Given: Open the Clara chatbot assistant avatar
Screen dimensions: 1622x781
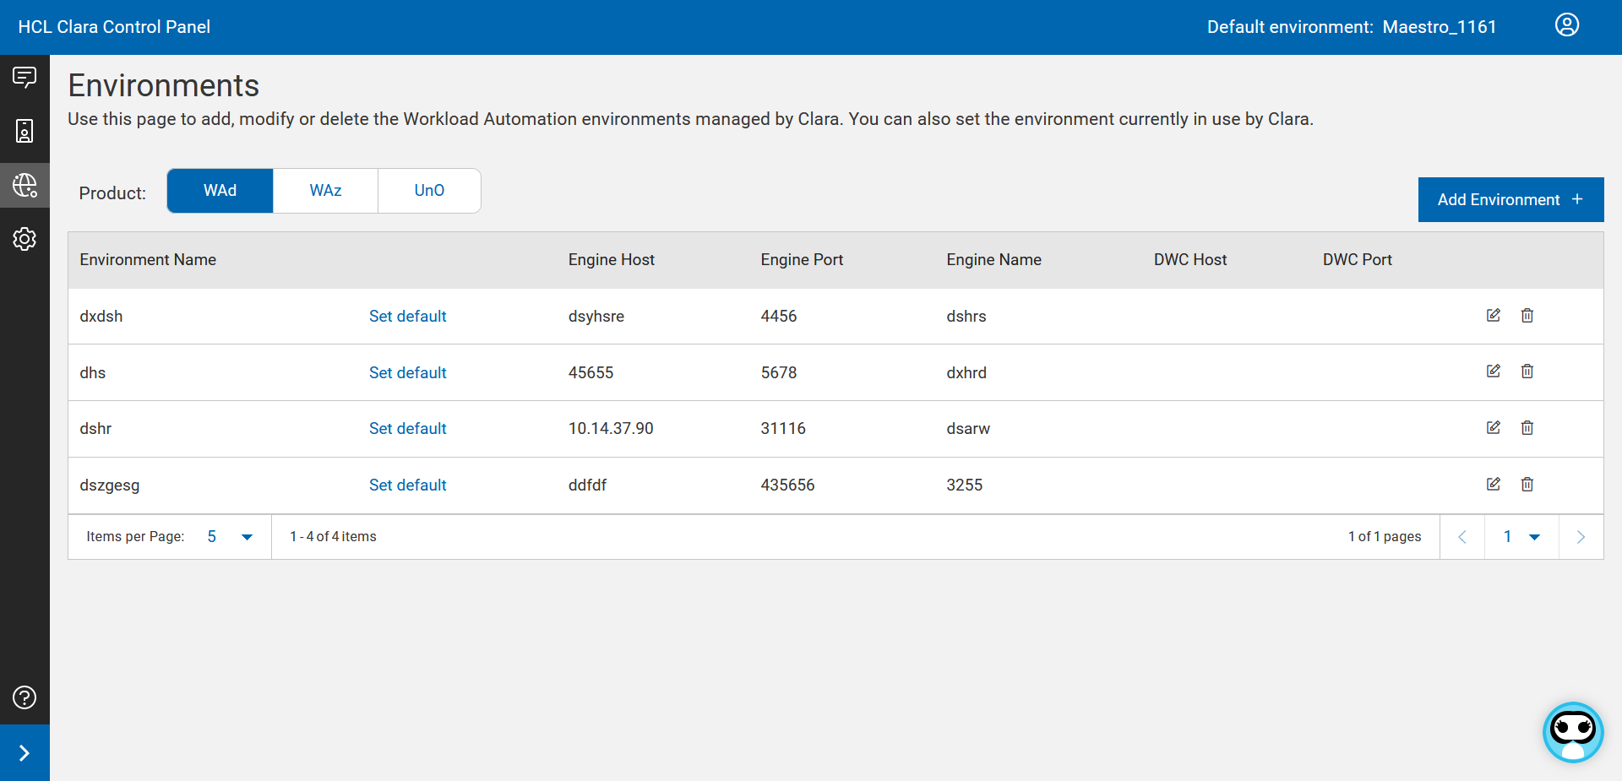Looking at the screenshot, I should pos(1572,732).
